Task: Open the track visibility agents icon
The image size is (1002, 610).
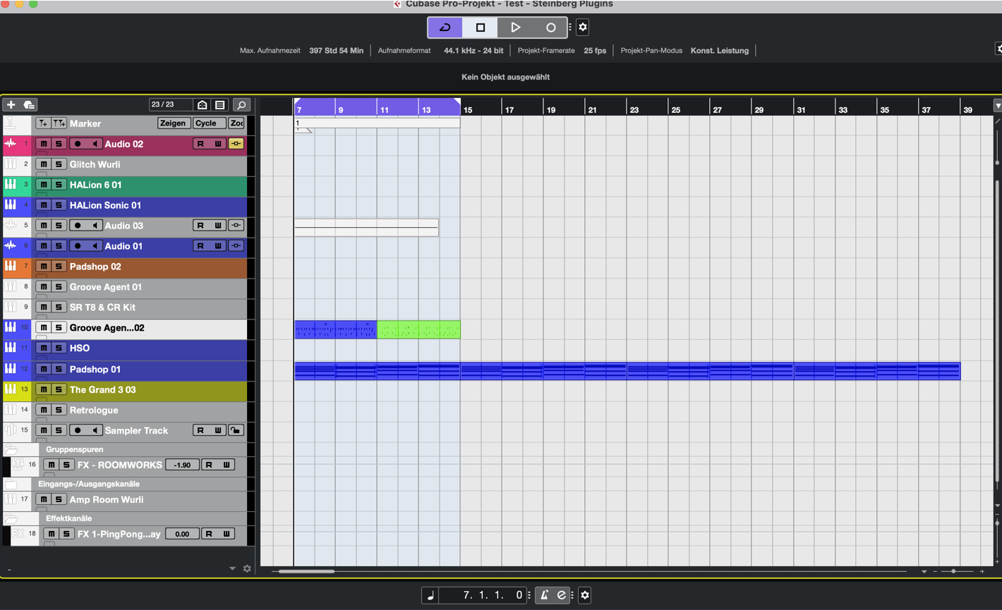Action: point(203,105)
